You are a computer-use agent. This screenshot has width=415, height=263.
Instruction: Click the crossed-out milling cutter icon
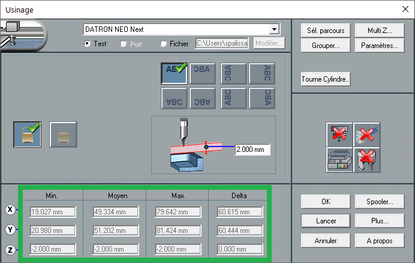click(367, 160)
